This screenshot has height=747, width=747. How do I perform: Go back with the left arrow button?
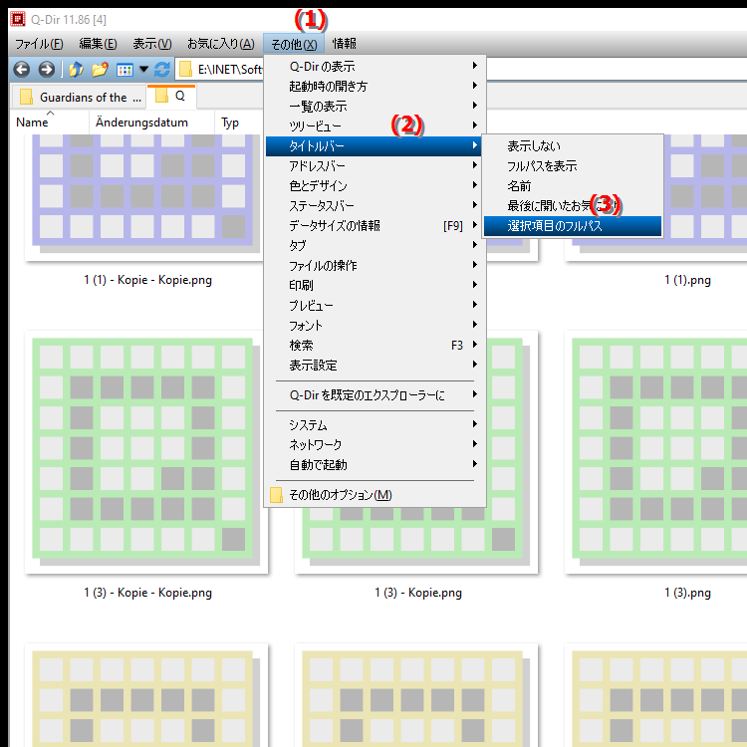[x=22, y=70]
